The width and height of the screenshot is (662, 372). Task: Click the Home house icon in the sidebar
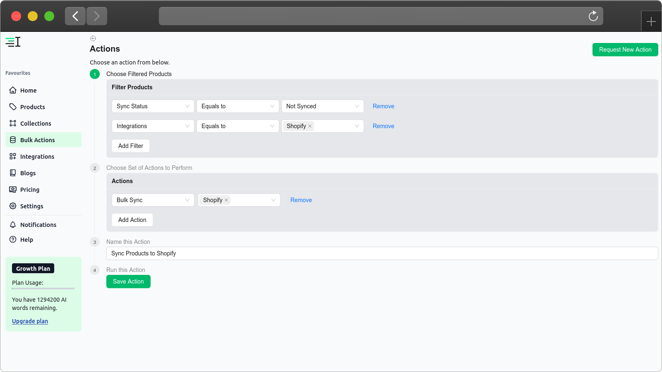click(x=13, y=90)
